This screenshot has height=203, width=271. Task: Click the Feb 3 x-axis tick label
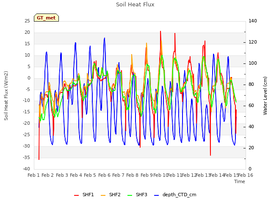[x=62, y=175]
